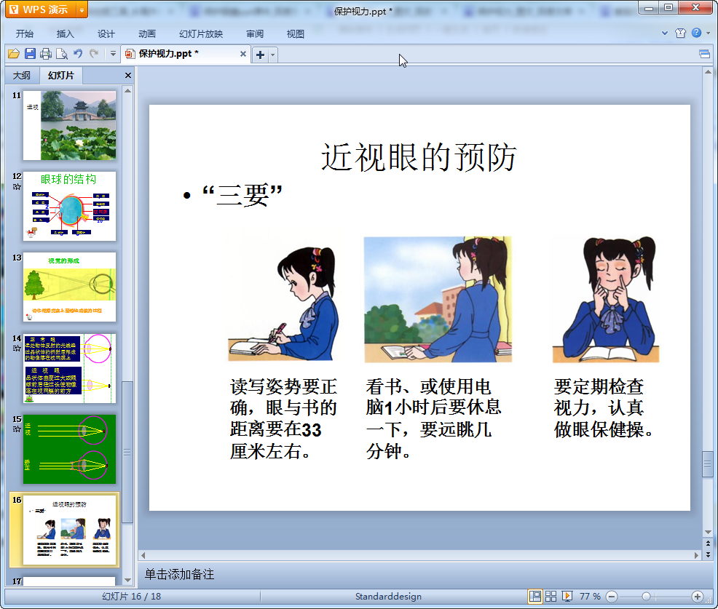The image size is (718, 609).
Task: Open the 动画 ribbon tab
Action: click(147, 34)
